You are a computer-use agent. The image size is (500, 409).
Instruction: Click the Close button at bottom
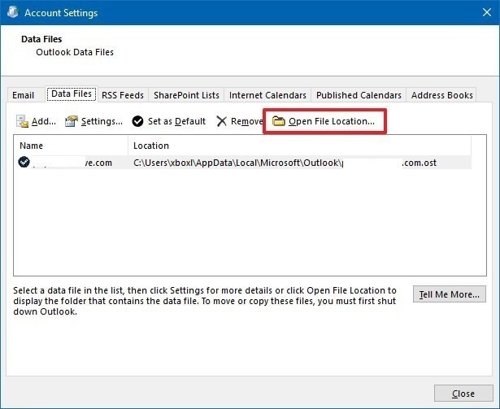[463, 394]
